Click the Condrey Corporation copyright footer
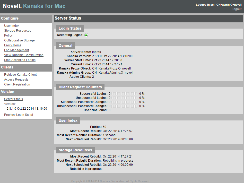The width and height of the screenshot is (244, 183). [x=110, y=181]
